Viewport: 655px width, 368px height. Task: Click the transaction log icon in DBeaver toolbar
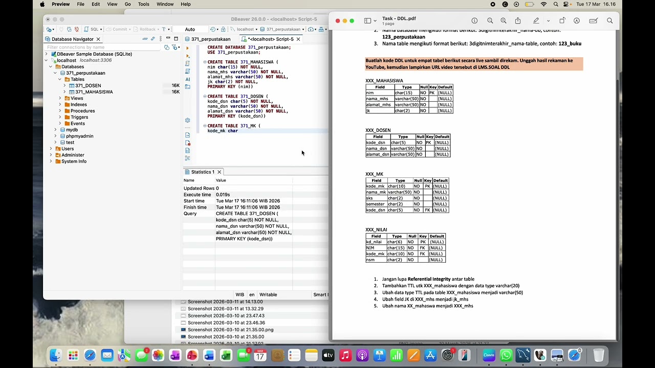(x=213, y=29)
